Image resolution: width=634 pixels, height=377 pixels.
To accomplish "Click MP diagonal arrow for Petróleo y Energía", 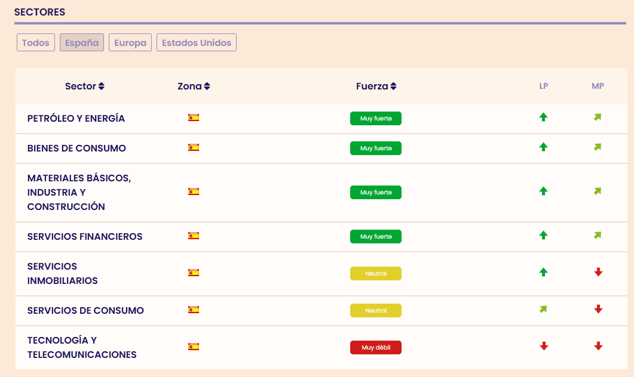I will 598,117.
